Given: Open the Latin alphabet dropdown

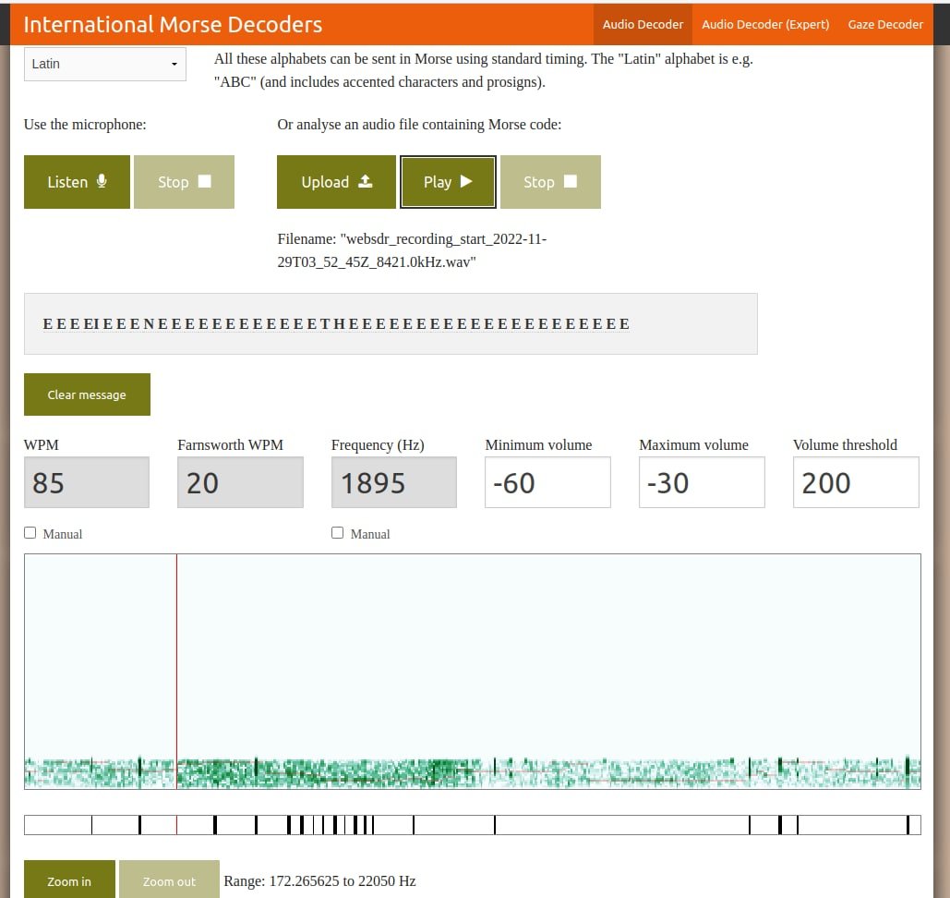Looking at the screenshot, I should (105, 64).
